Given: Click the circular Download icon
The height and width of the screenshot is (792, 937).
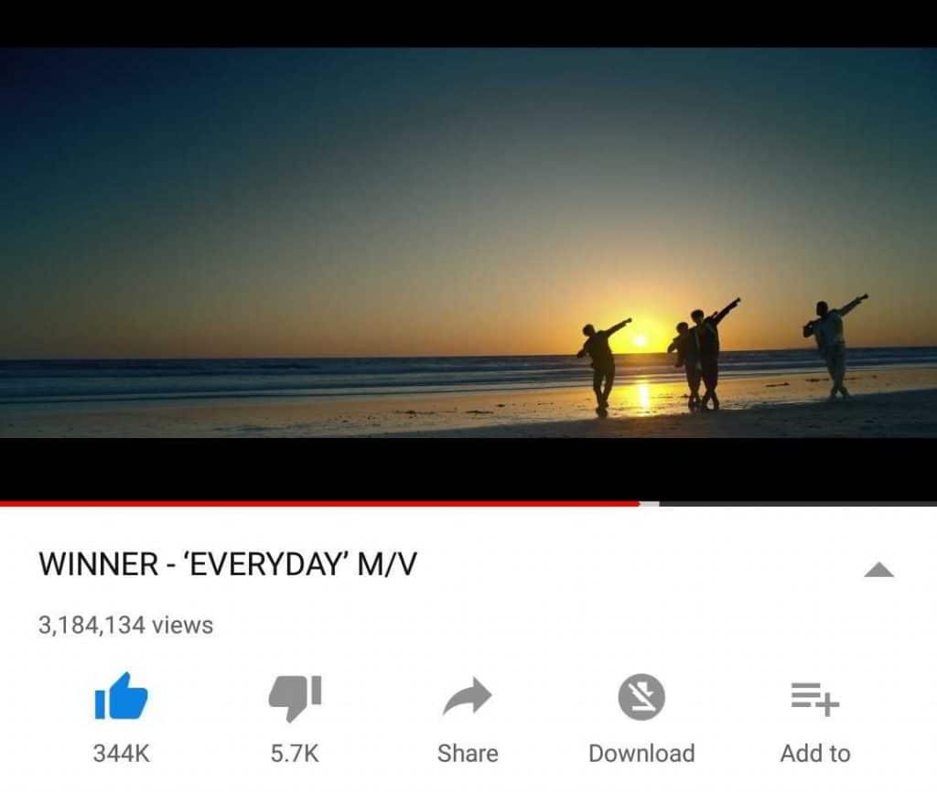Looking at the screenshot, I should tap(641, 697).
